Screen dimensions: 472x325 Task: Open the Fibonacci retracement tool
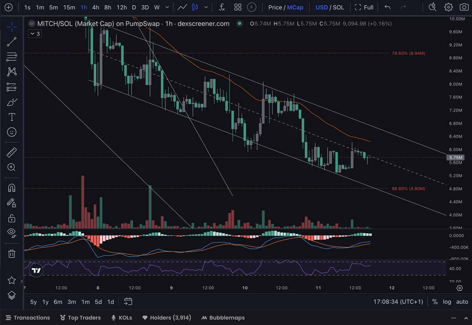click(x=12, y=57)
